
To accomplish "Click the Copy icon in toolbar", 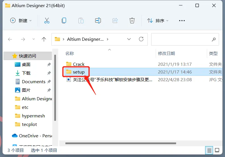I will [x=64, y=21].
